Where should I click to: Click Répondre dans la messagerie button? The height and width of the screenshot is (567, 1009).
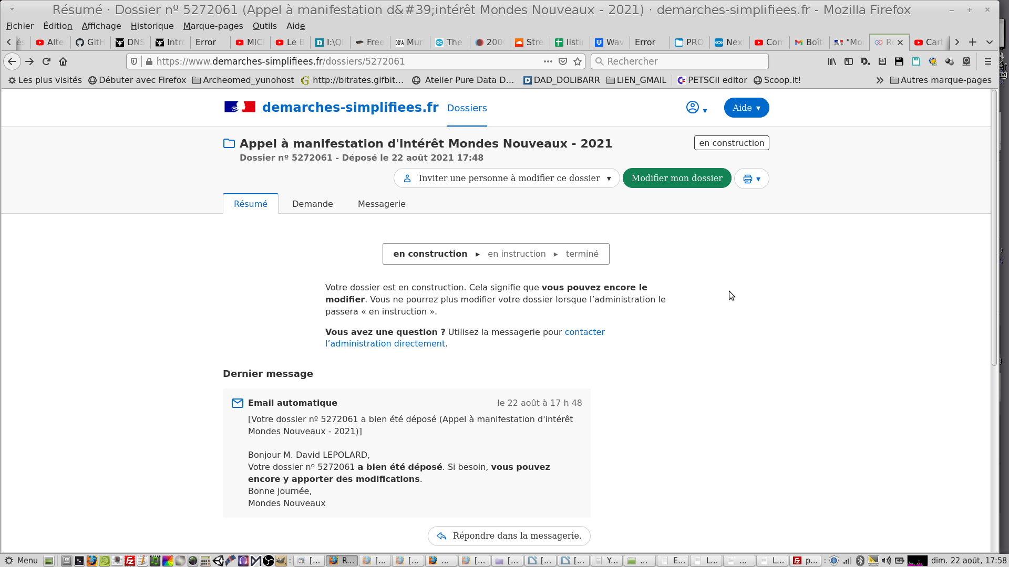click(509, 535)
